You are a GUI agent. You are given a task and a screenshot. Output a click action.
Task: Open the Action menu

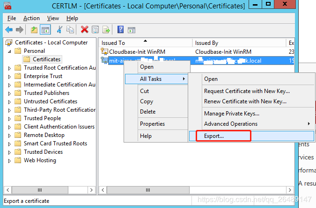31,18
